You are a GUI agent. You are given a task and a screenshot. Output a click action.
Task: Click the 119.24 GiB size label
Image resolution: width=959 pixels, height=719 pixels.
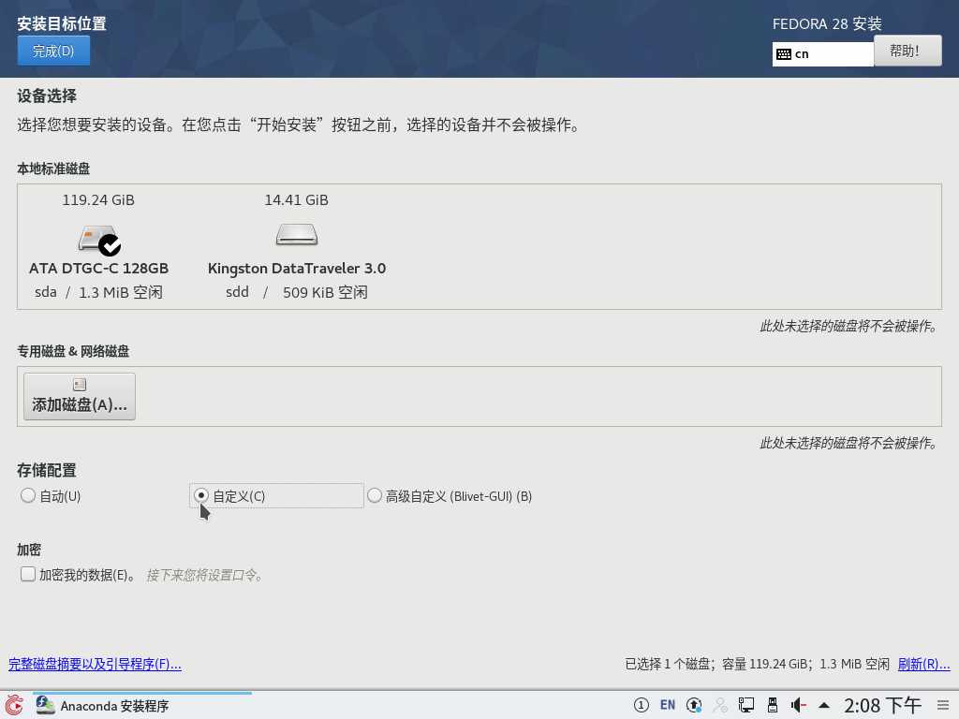[x=98, y=200]
